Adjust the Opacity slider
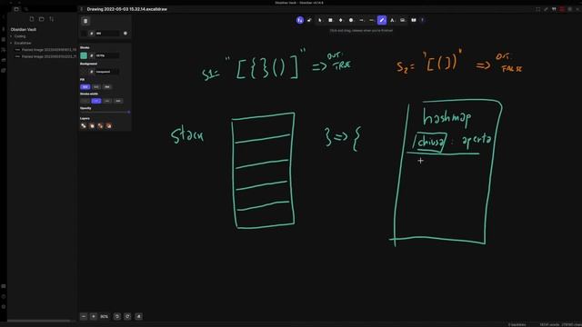 click(x=105, y=112)
